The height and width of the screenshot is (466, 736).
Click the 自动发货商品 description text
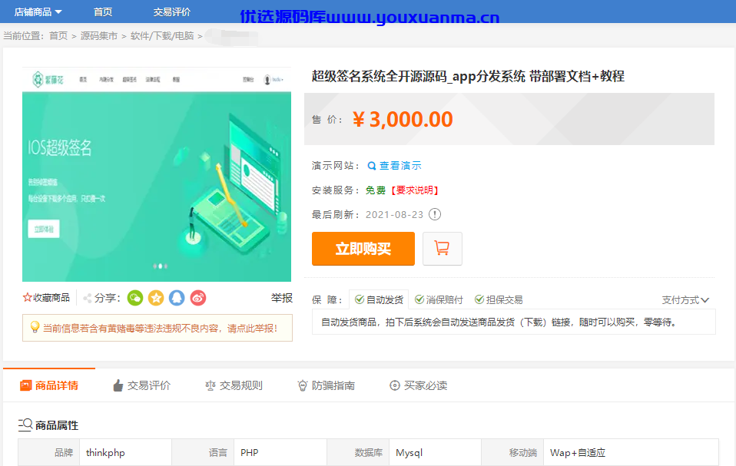click(x=499, y=322)
